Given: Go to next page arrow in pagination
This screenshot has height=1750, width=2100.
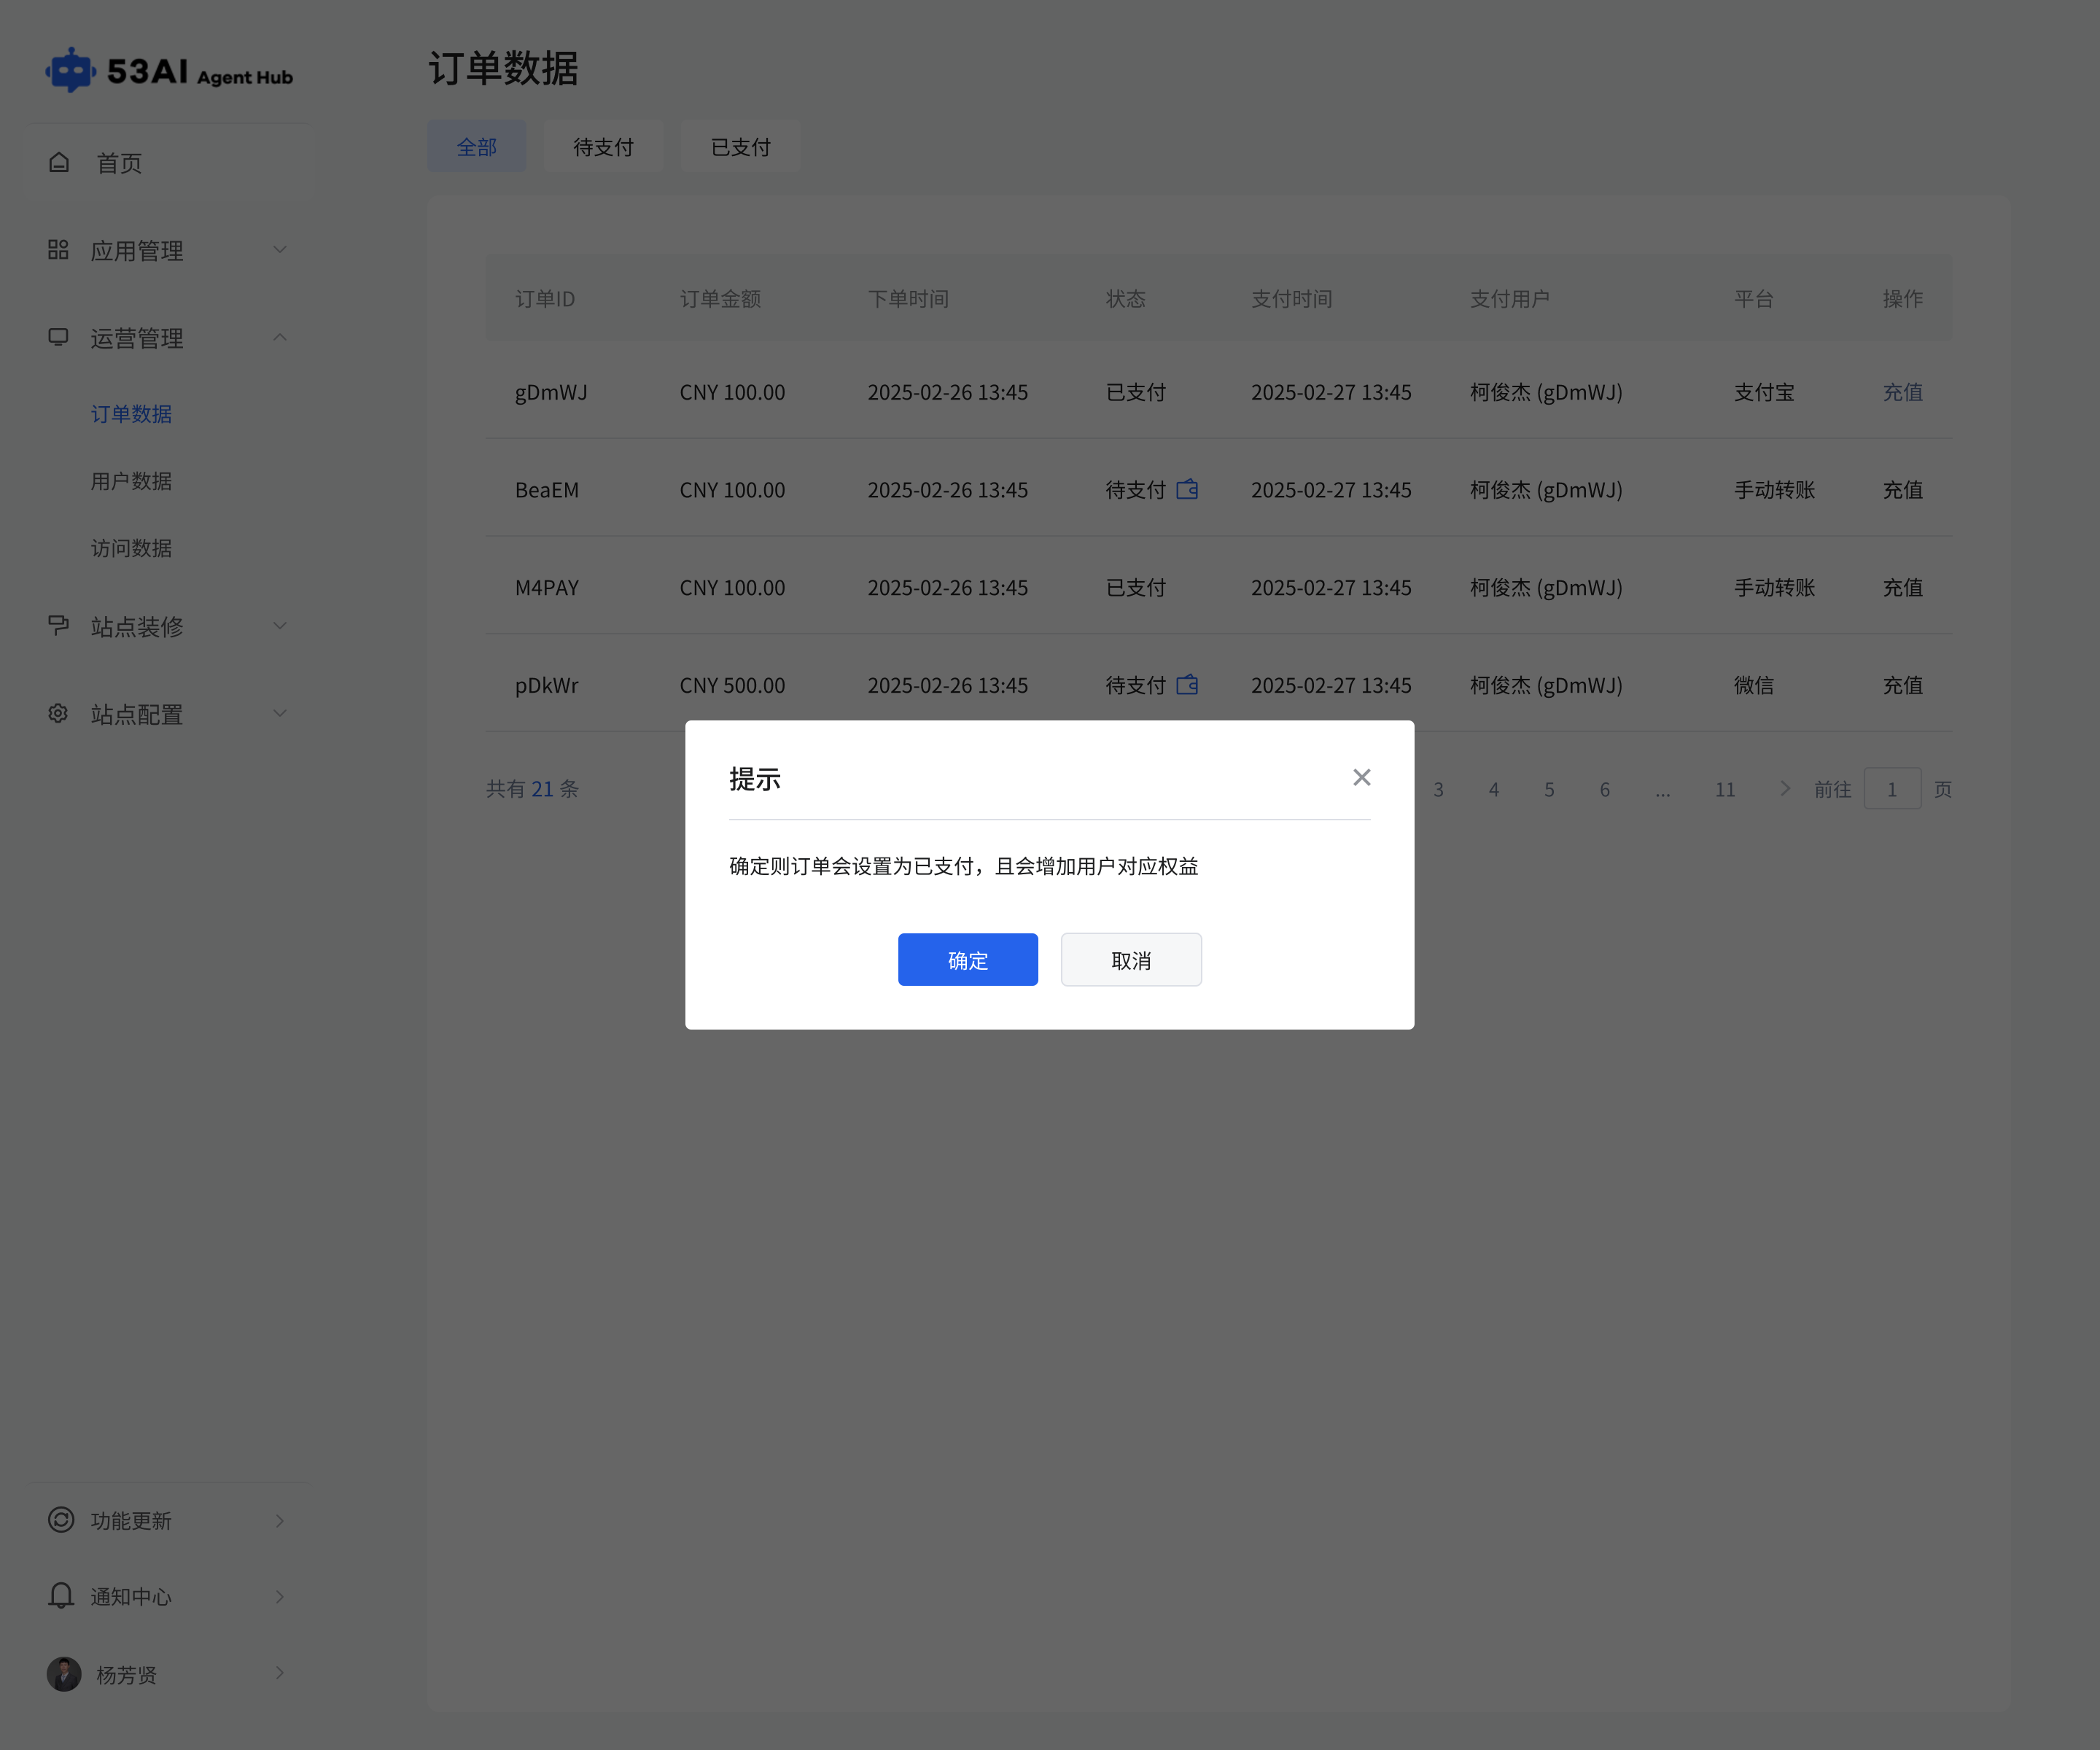Looking at the screenshot, I should click(1785, 789).
